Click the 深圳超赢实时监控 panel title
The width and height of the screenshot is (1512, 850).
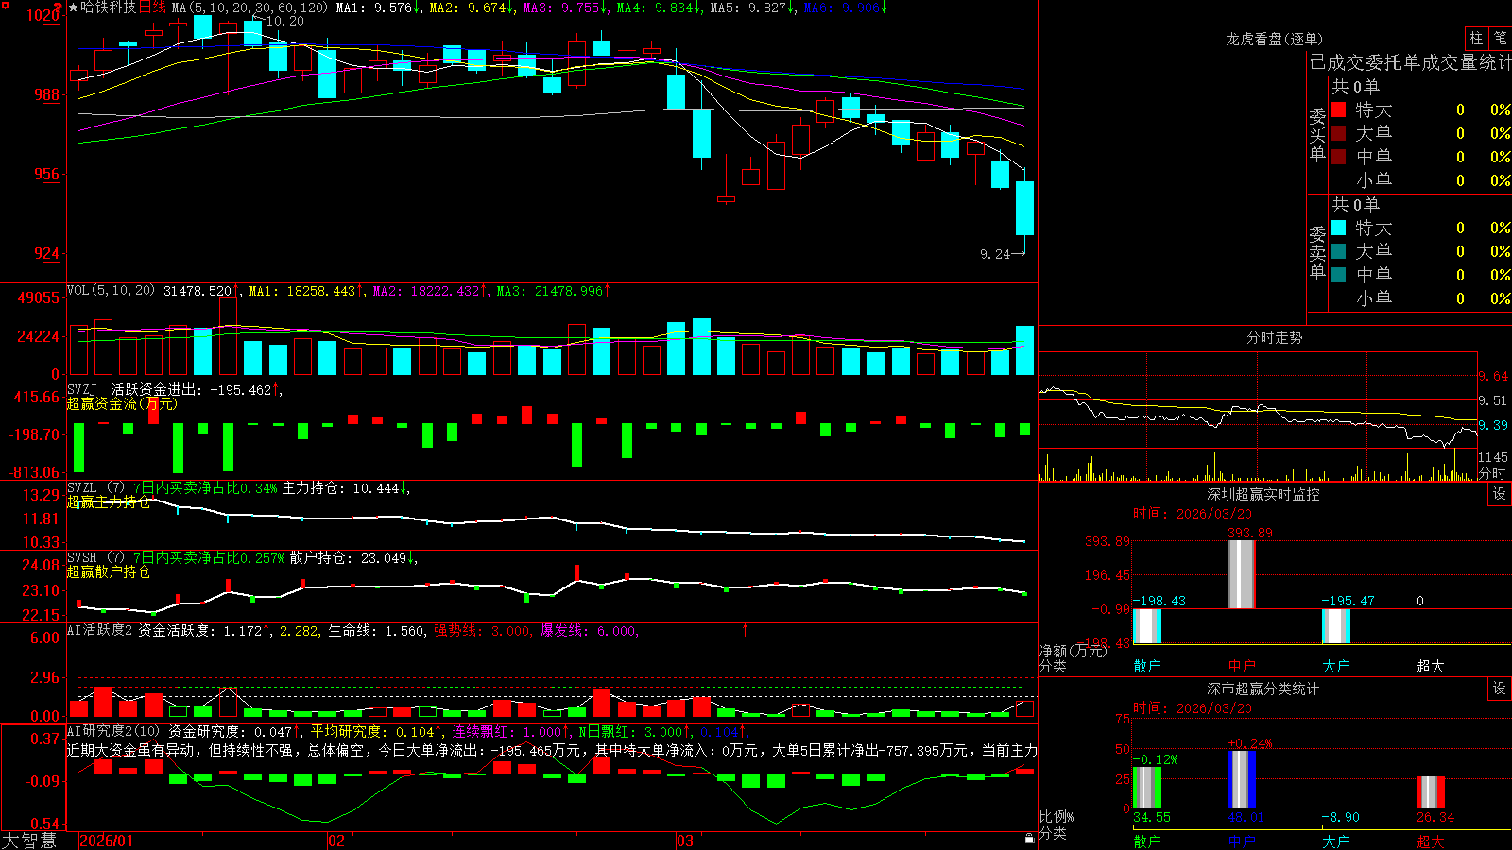click(x=1263, y=494)
